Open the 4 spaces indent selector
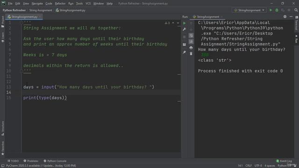The image size is (299, 168). 270,166
